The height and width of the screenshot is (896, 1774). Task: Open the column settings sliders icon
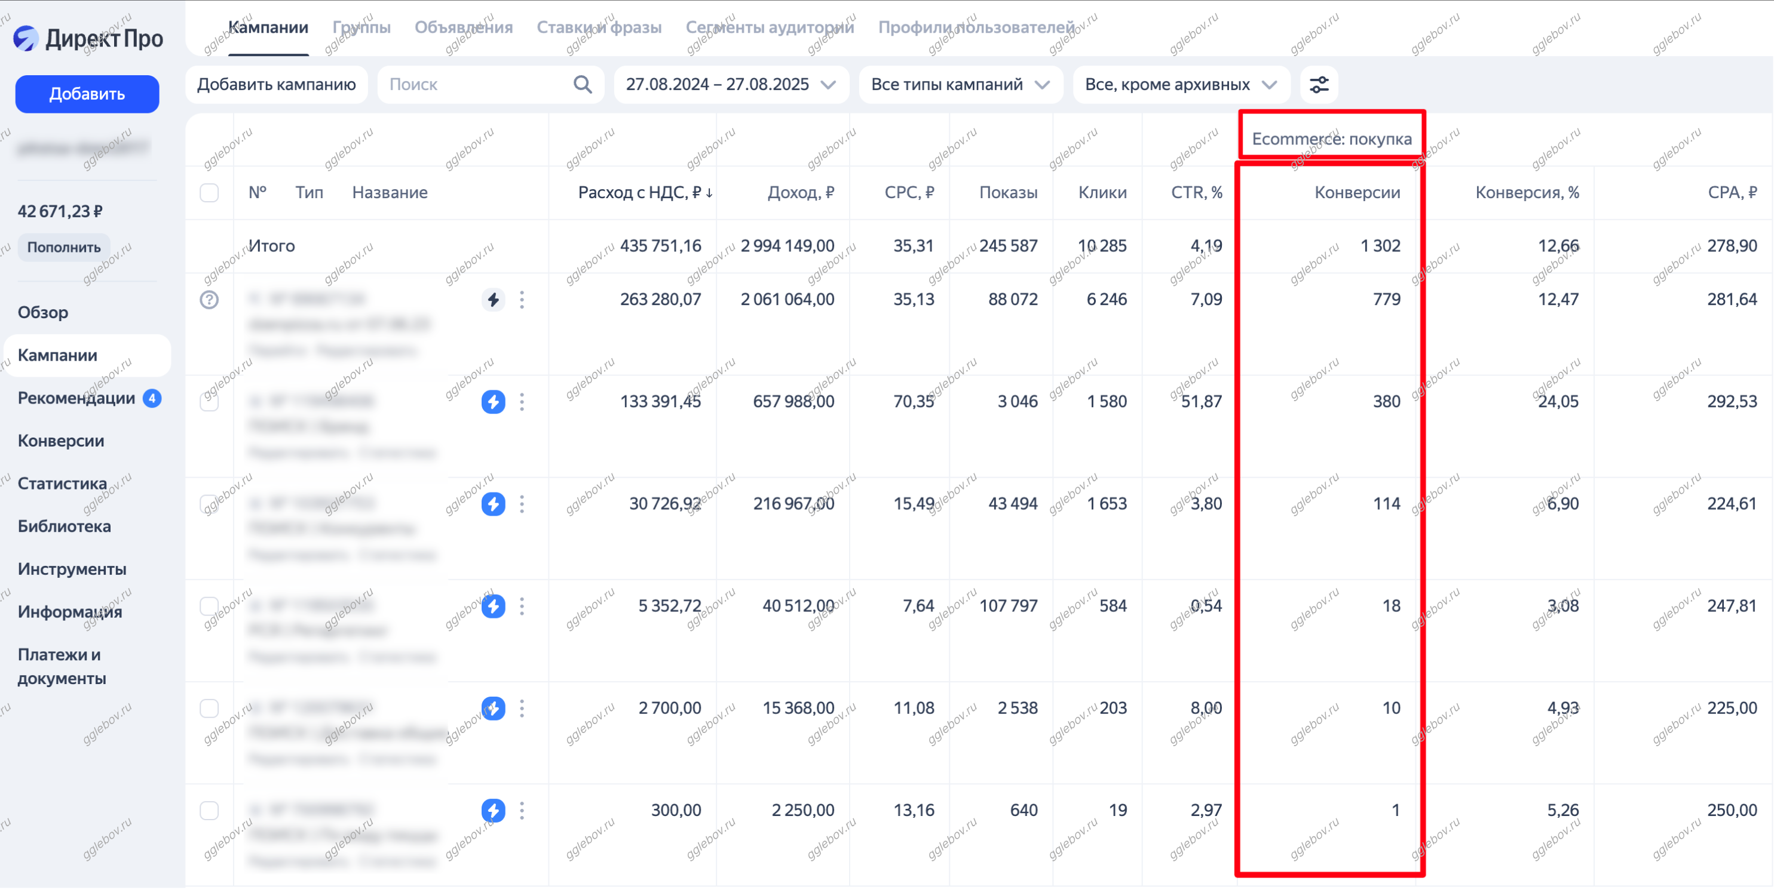pyautogui.click(x=1319, y=85)
